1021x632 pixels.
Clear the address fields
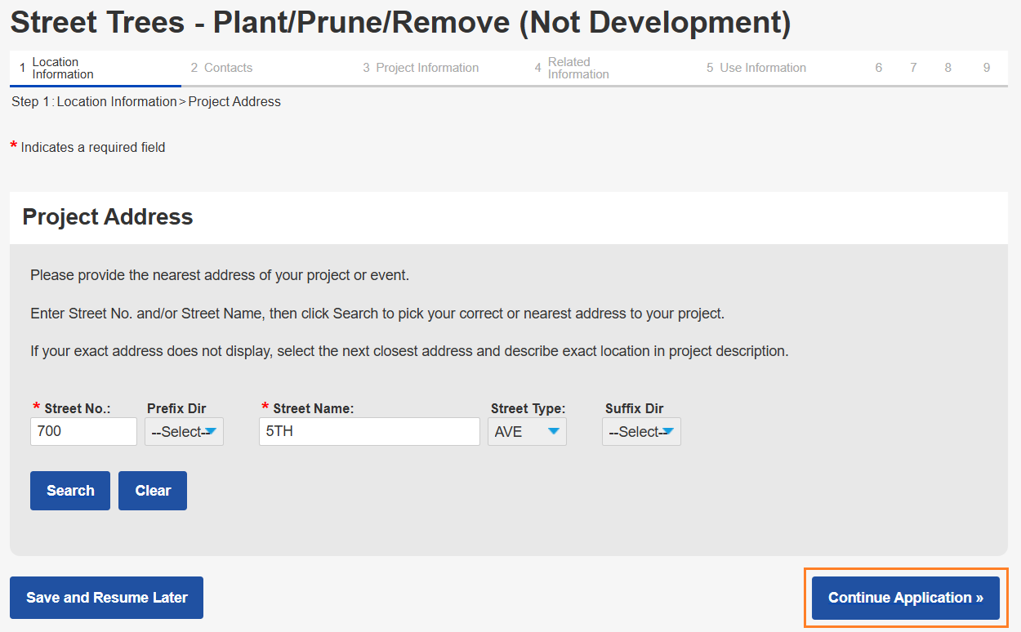153,491
